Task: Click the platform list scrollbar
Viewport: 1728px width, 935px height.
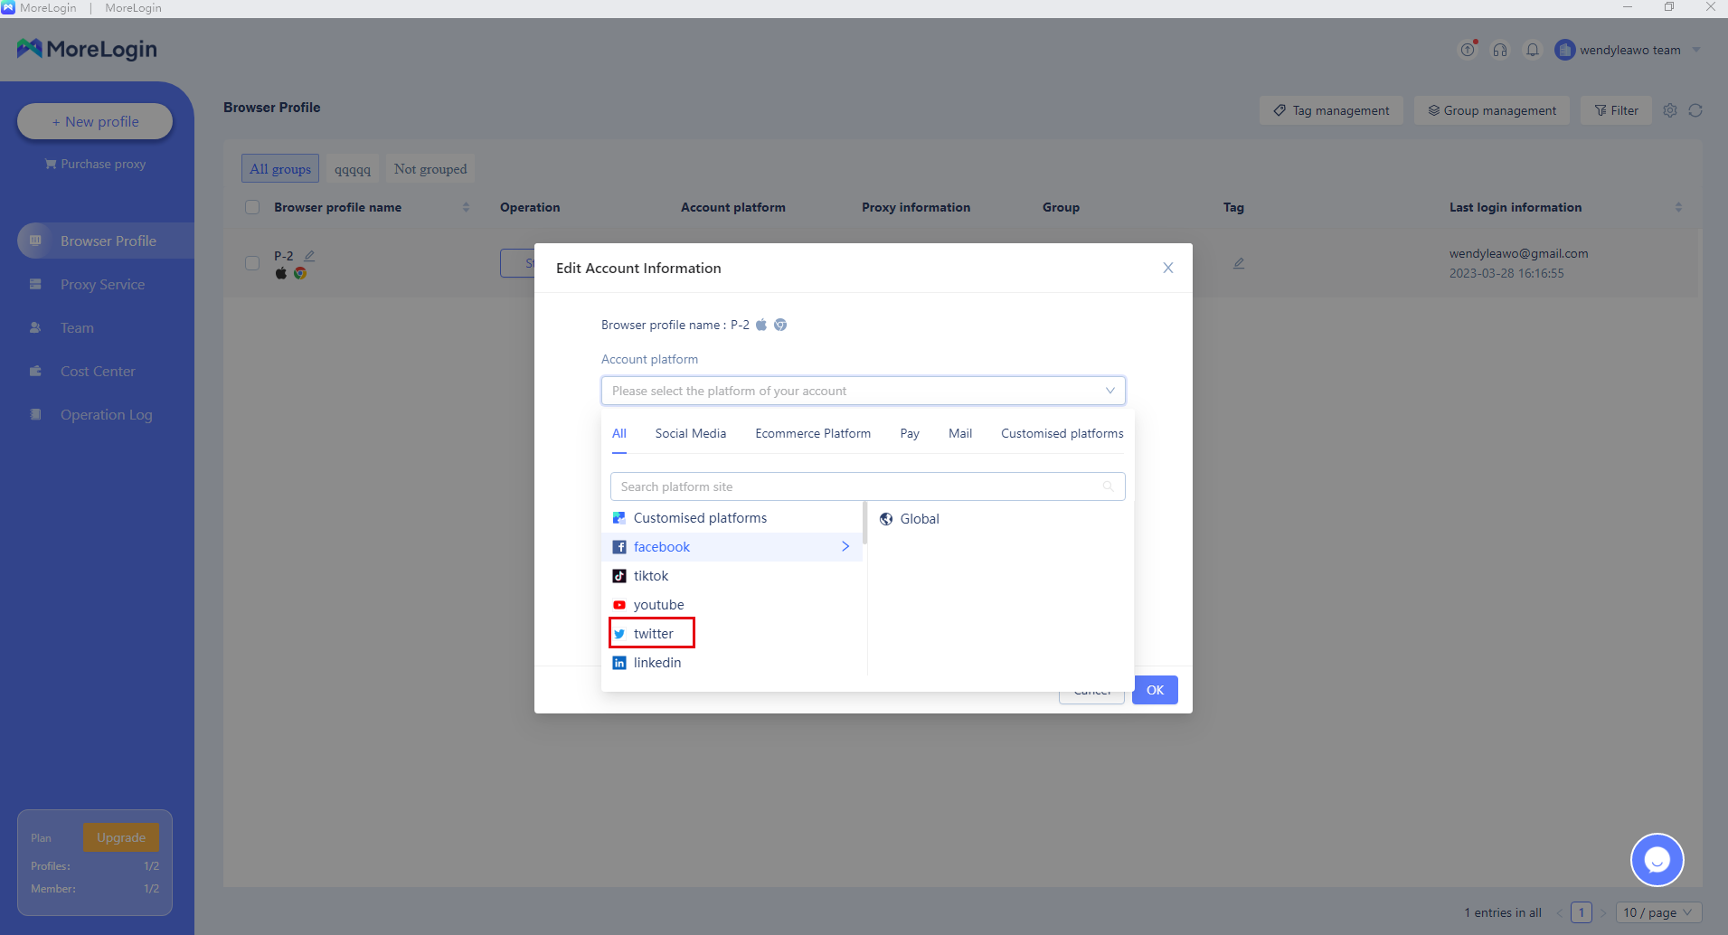Action: [865, 523]
